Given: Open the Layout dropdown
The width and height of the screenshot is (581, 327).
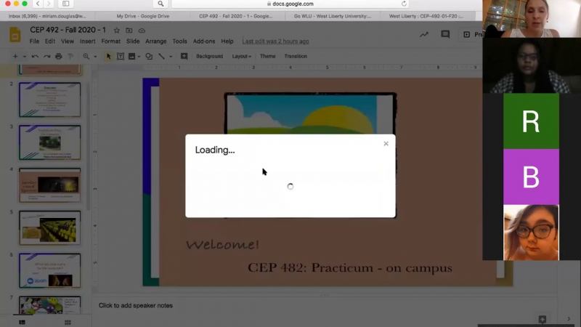Looking at the screenshot, I should click(x=241, y=57).
